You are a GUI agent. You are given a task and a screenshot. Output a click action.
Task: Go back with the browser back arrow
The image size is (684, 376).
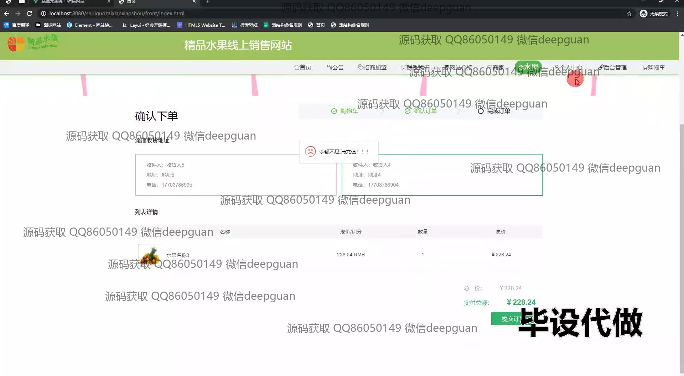6,14
